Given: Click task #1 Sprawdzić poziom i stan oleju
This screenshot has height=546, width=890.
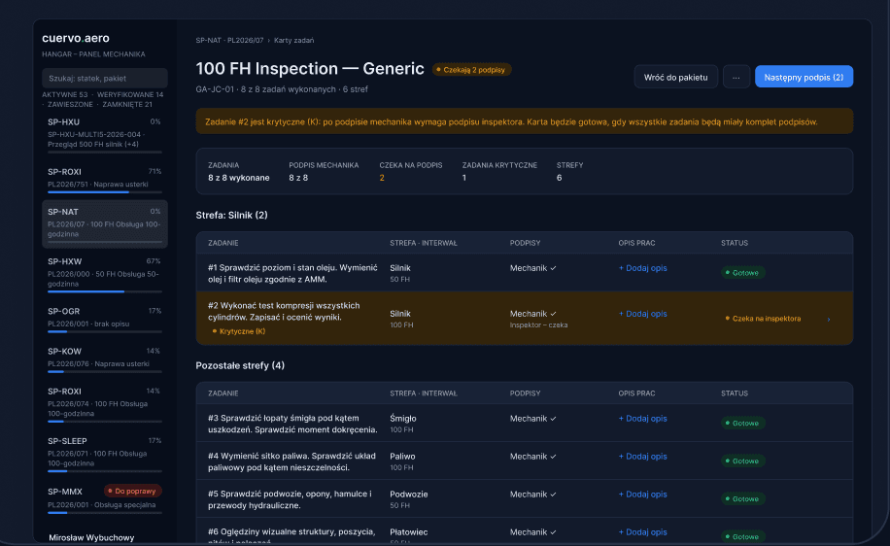Looking at the screenshot, I should (x=292, y=274).
